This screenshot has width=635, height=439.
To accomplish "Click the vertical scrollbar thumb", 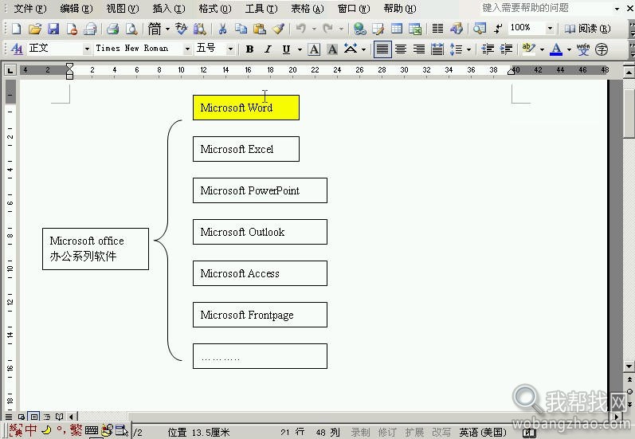I will click(629, 113).
